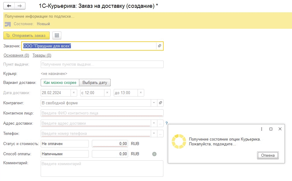This screenshot has height=181, width=292.
Task: Click the spinning progress indicator in the dialog
Action: click(179, 142)
